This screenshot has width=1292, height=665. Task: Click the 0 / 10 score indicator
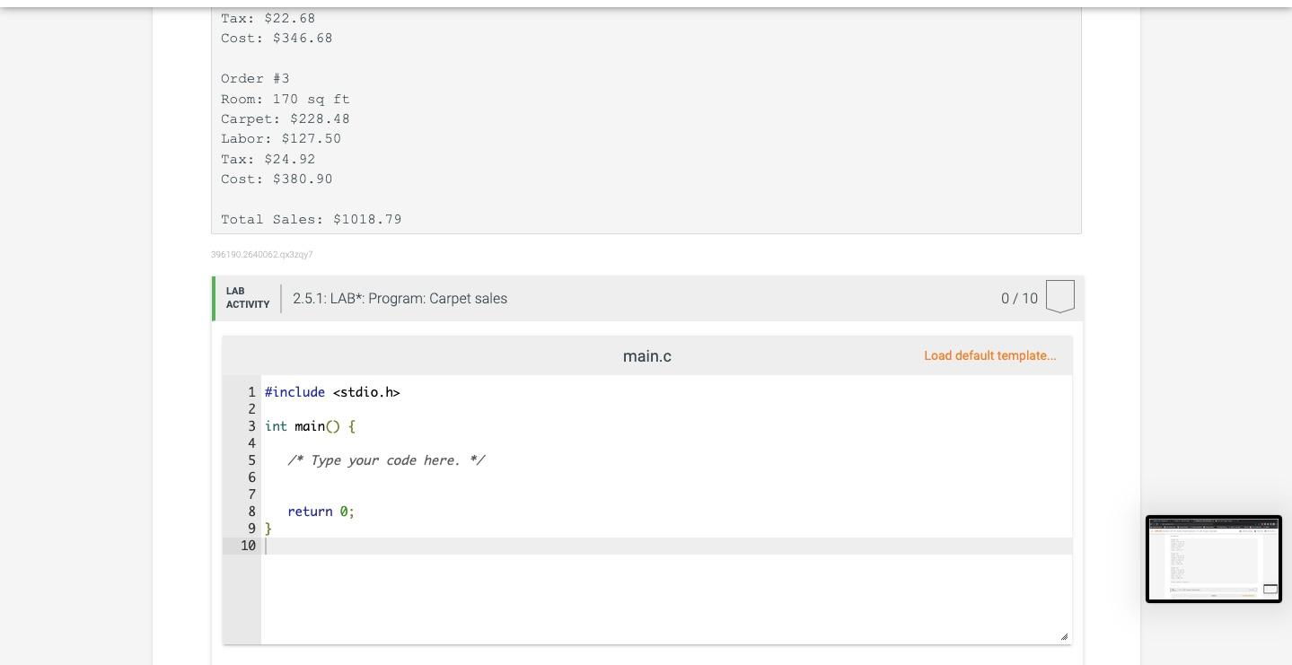(1019, 298)
